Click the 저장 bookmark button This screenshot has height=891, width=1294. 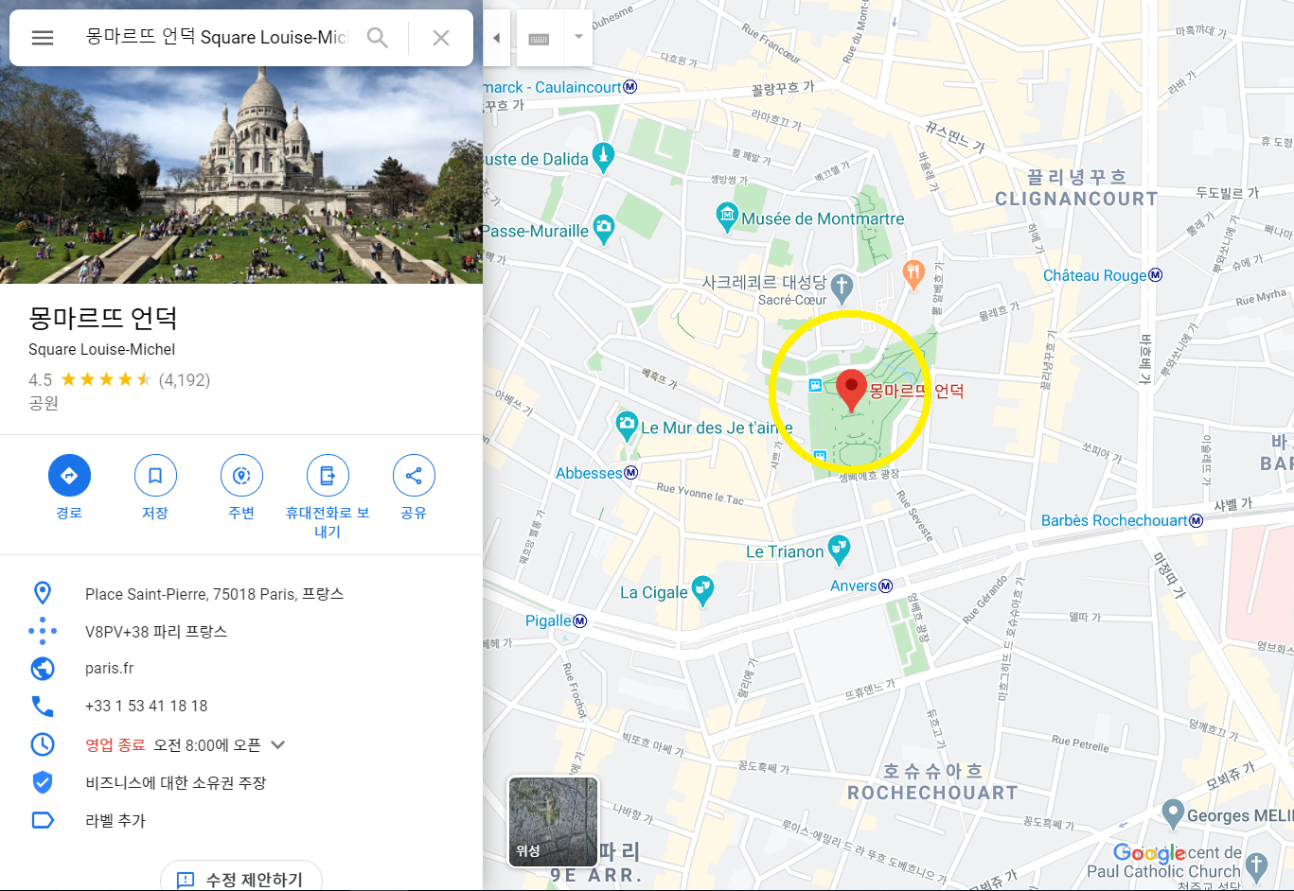tap(155, 476)
